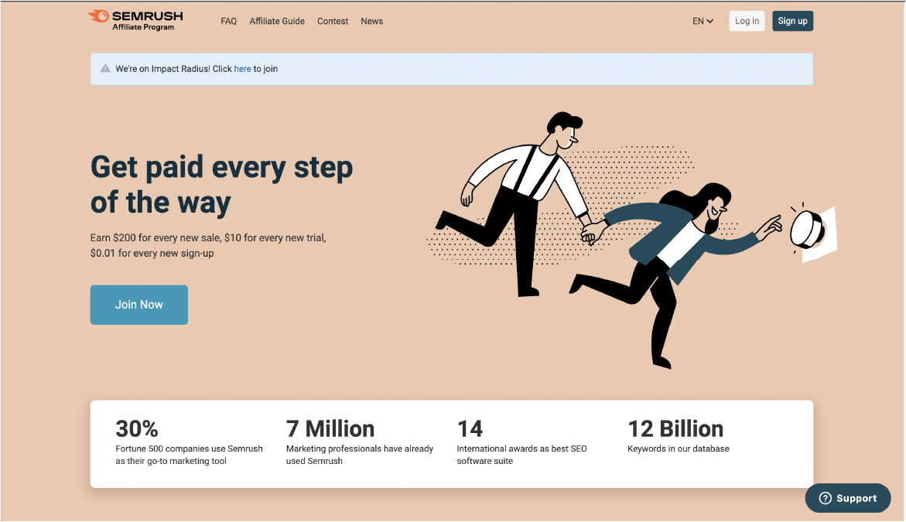
Task: Click the Sign up button
Action: [793, 22]
